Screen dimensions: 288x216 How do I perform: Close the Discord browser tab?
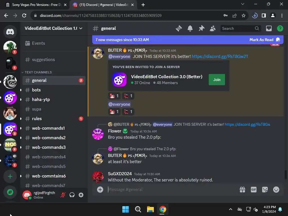[x=132, y=5]
